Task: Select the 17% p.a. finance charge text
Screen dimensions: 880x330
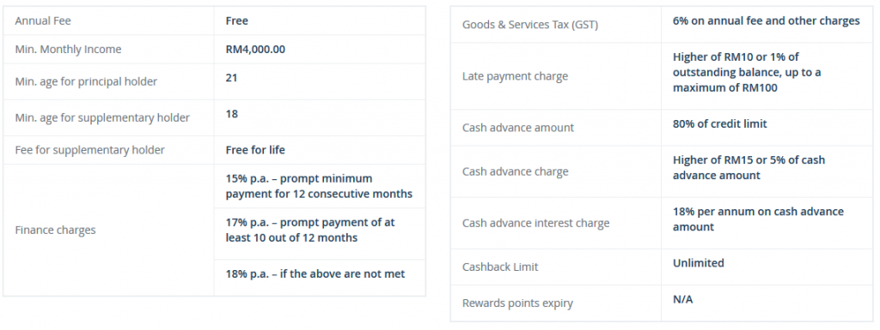Action: (310, 230)
